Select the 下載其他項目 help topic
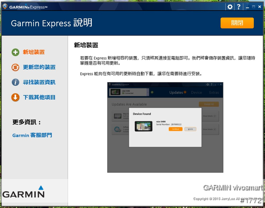This screenshot has height=208, width=265. point(39,97)
